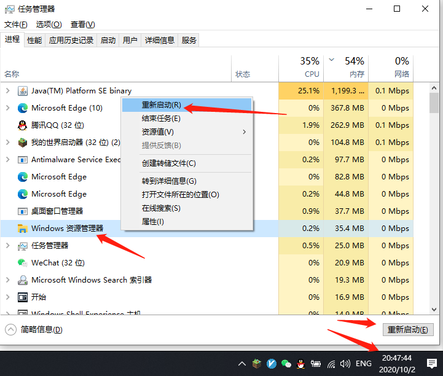Click the WeChat (32 位) process icon
Viewport: 443px width, 376px height.
[23, 263]
